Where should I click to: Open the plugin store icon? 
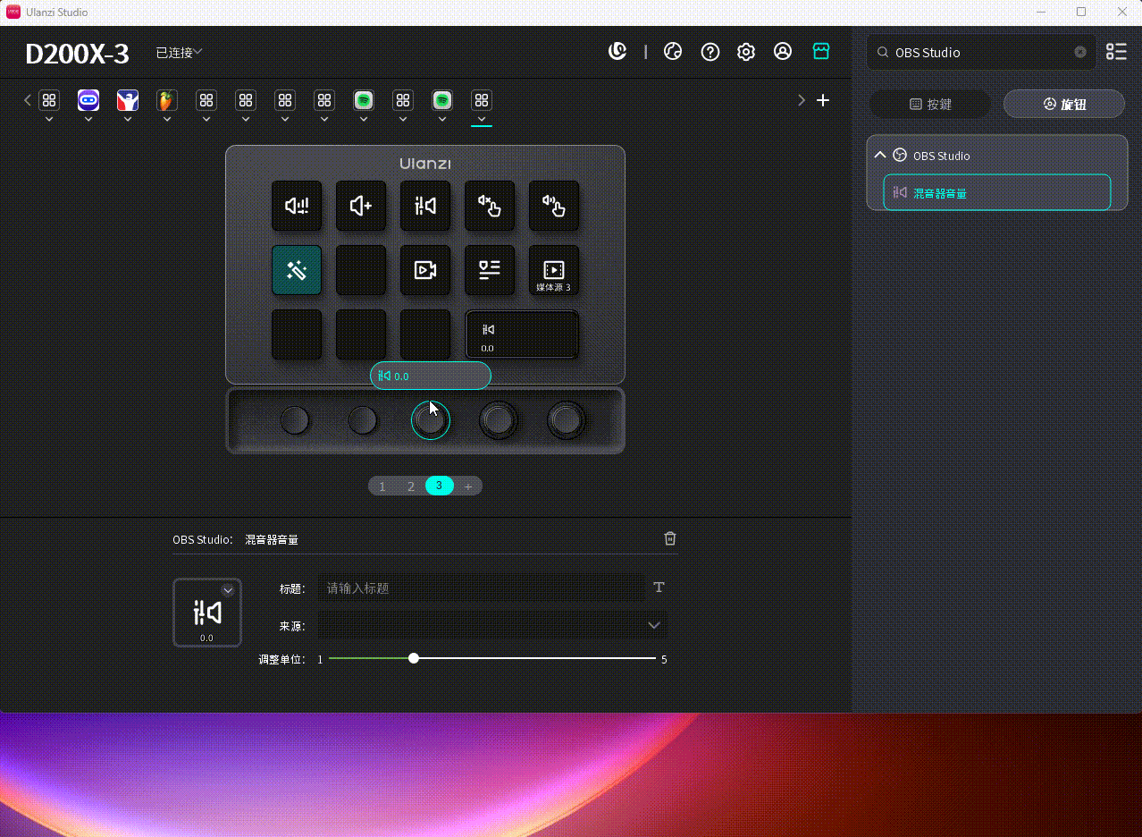(x=821, y=52)
